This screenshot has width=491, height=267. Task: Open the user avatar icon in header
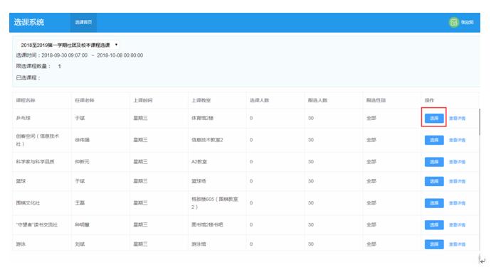click(453, 22)
